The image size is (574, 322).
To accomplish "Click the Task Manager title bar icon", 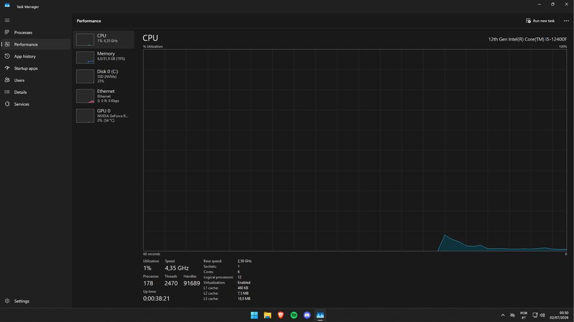I will pyautogui.click(x=7, y=5).
